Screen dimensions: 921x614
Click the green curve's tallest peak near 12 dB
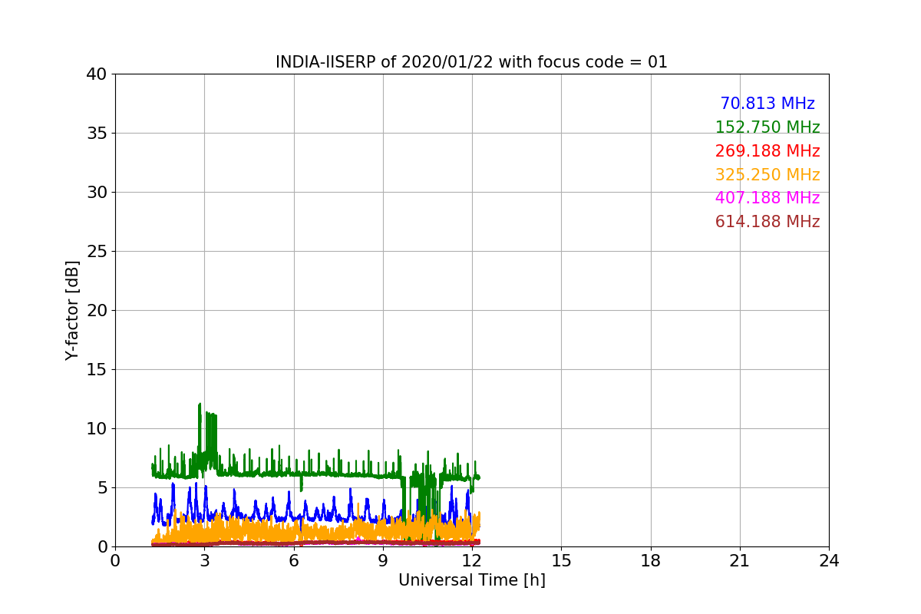[200, 404]
